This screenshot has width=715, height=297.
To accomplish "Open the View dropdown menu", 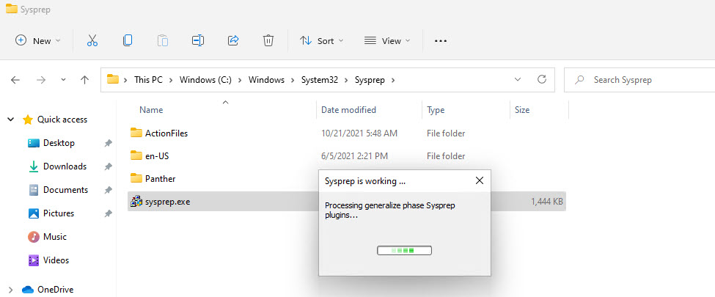I will (387, 40).
